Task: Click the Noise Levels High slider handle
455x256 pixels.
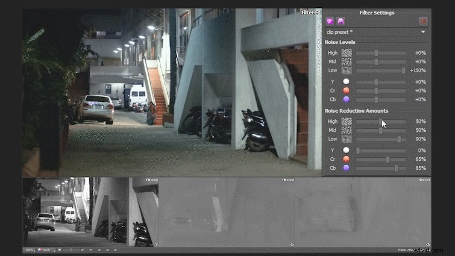Action: [x=377, y=53]
